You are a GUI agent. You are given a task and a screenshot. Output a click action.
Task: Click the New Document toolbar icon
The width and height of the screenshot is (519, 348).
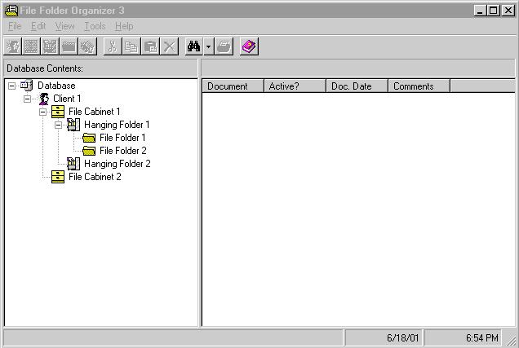pos(87,46)
